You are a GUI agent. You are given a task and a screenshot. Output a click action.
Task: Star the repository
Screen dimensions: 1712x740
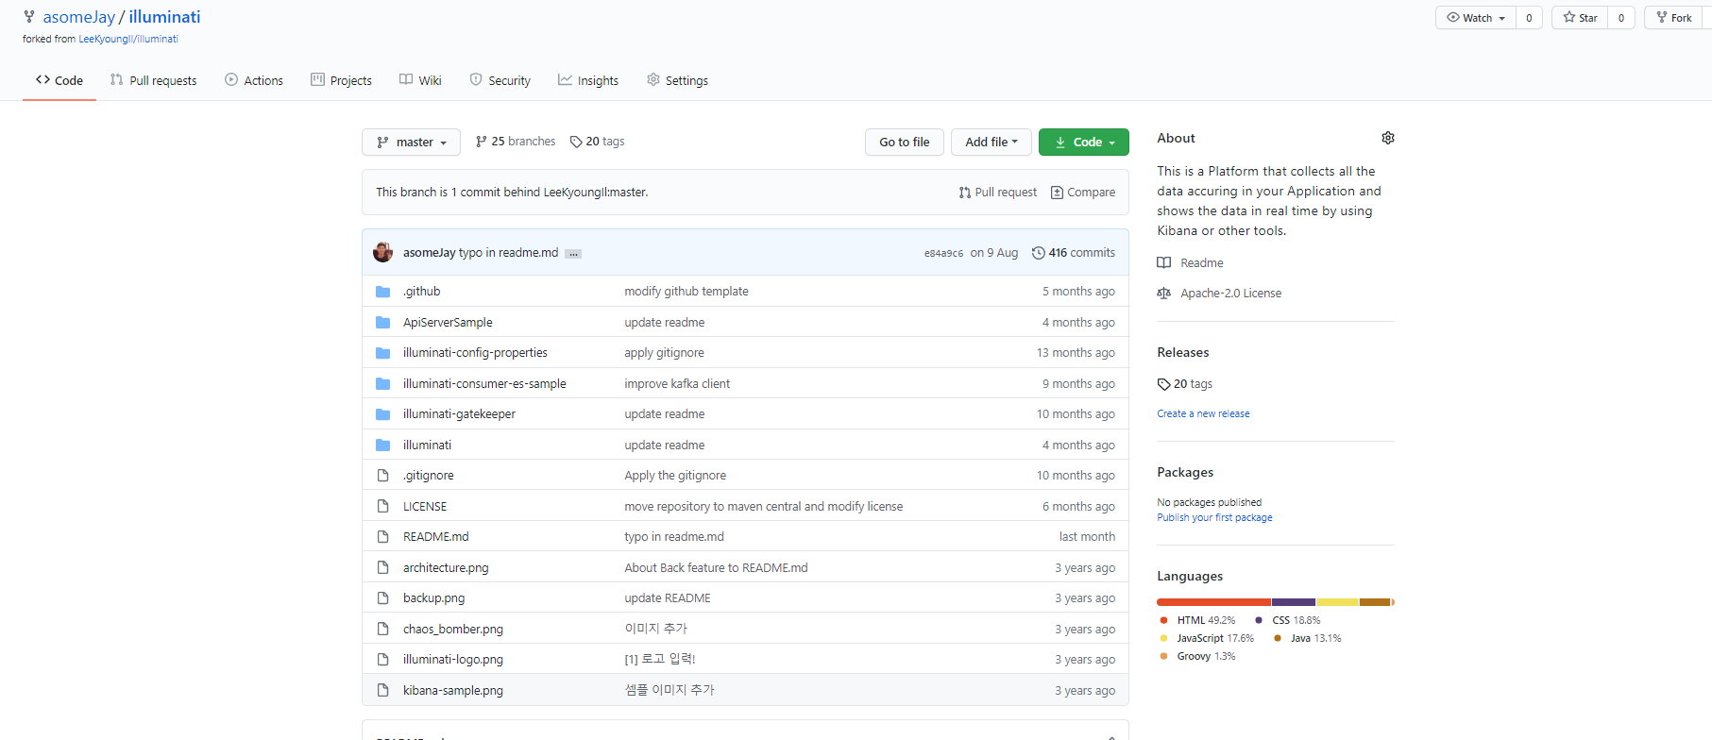1580,18
